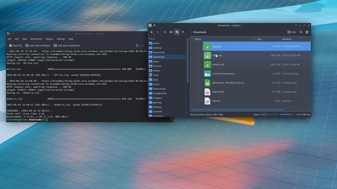Image resolution: width=337 pixels, height=189 pixels.
Task: Click Konsole window app icon in titlebar
Action: point(8,34)
